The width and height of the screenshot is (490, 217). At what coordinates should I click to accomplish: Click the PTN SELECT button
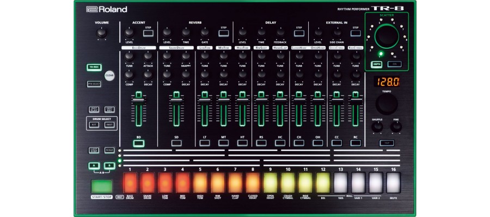point(94,84)
